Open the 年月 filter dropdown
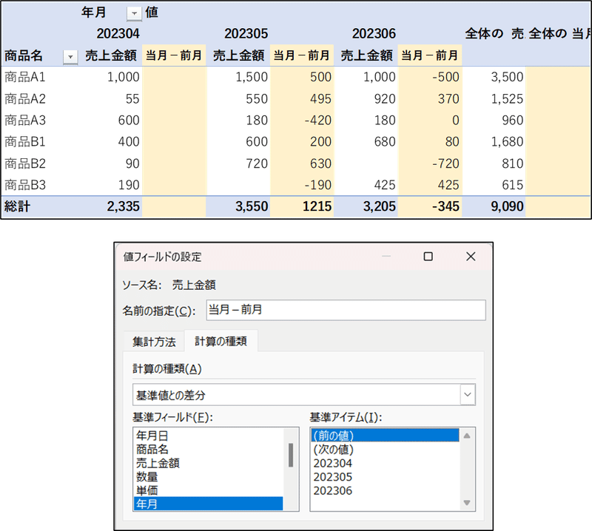Viewport: 592px width, 531px height. click(x=134, y=13)
